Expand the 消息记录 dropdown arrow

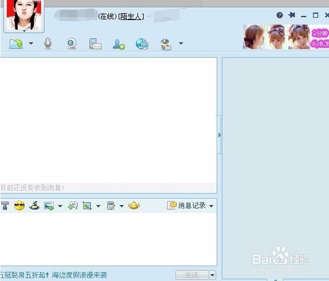(x=212, y=206)
